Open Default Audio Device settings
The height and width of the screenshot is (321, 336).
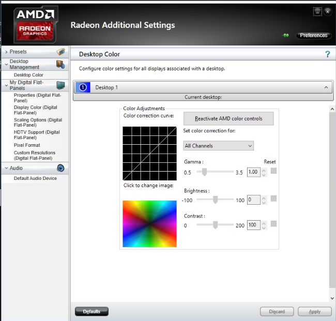click(x=35, y=178)
